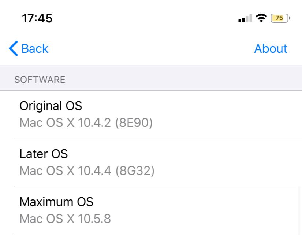Screen dimensions: 302x235
Task: Tap the 17:45 status bar clock
Action: (x=37, y=18)
